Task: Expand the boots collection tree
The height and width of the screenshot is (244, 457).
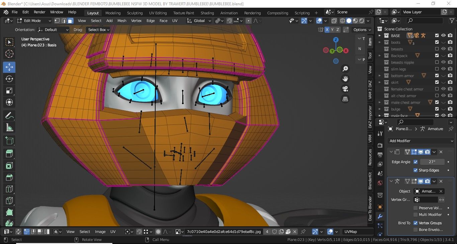Action: click(380, 42)
